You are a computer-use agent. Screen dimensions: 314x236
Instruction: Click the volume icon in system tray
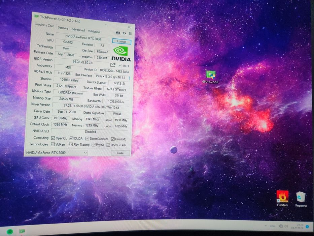tap(286, 226)
